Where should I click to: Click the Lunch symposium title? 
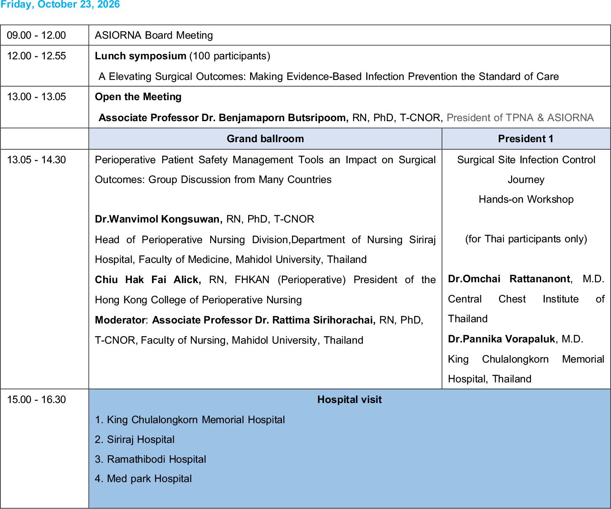pyautogui.click(x=140, y=56)
